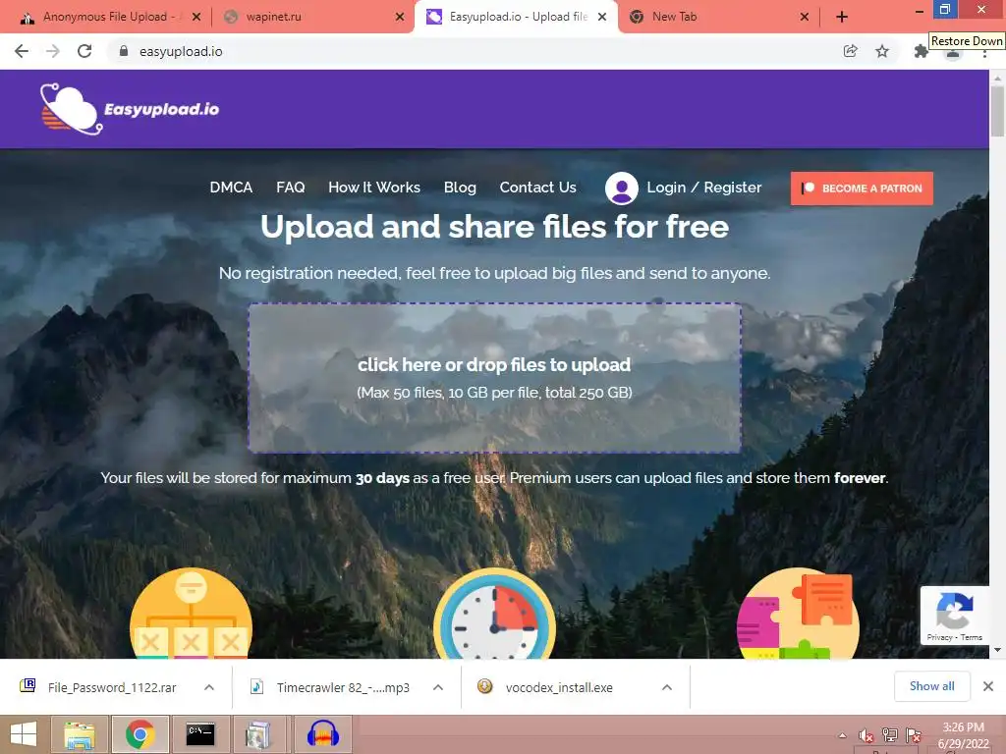
Task: Click the share page icon in address bar
Action: [x=850, y=51]
